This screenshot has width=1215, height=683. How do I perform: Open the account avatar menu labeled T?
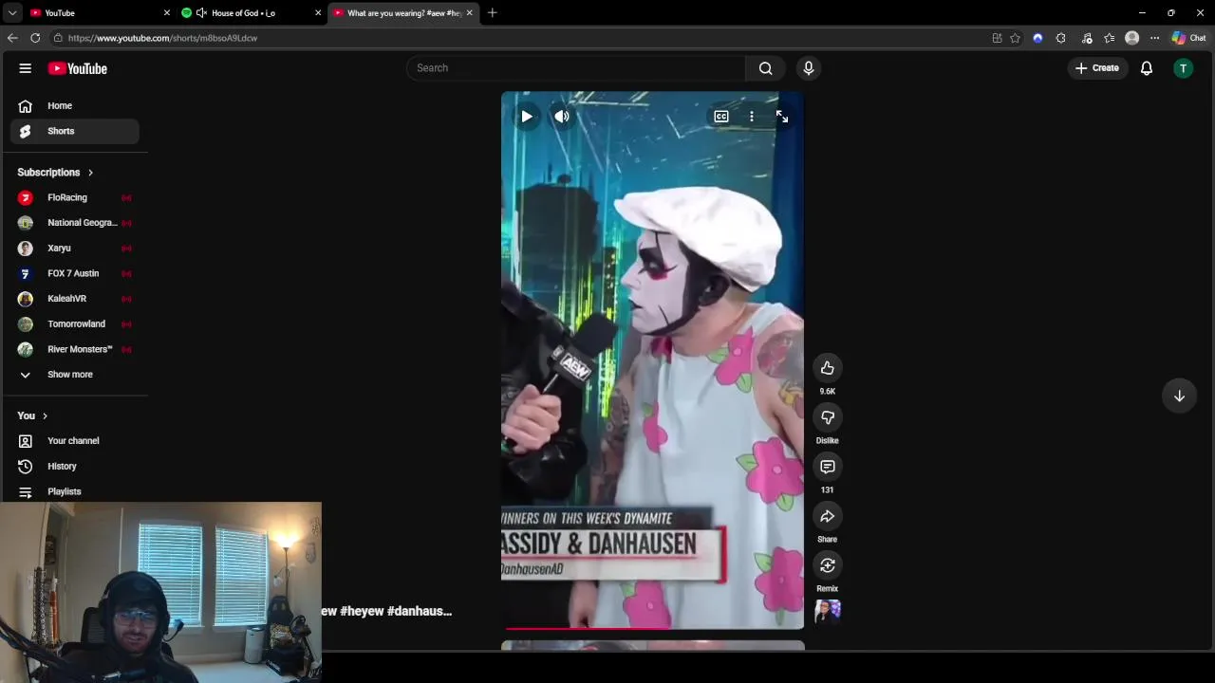tap(1183, 68)
